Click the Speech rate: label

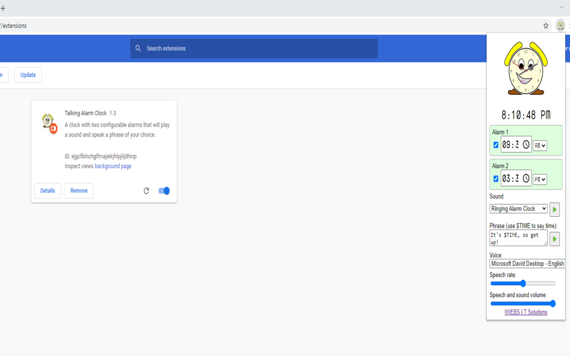click(503, 275)
